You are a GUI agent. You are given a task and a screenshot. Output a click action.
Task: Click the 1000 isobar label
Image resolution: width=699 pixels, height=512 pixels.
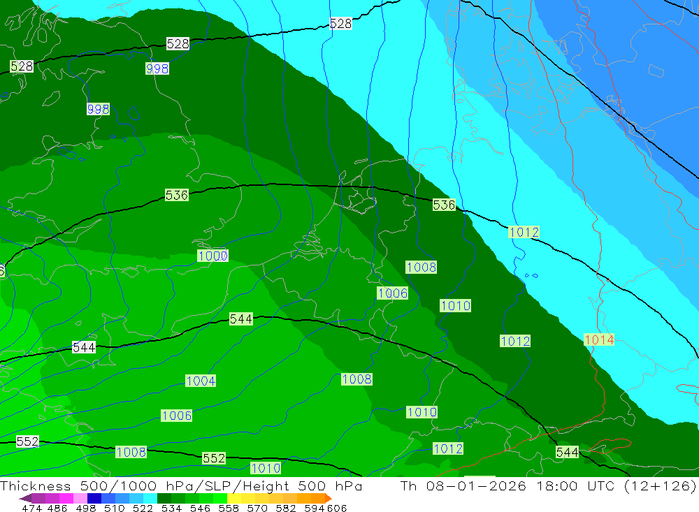(213, 256)
